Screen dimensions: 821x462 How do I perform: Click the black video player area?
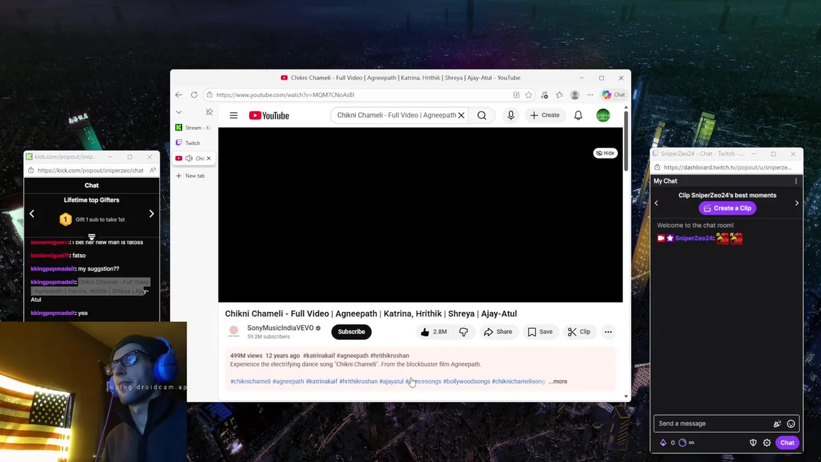pos(420,215)
